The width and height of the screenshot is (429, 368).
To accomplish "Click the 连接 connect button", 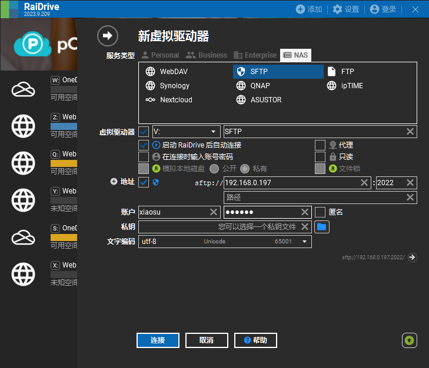I will pyautogui.click(x=157, y=340).
